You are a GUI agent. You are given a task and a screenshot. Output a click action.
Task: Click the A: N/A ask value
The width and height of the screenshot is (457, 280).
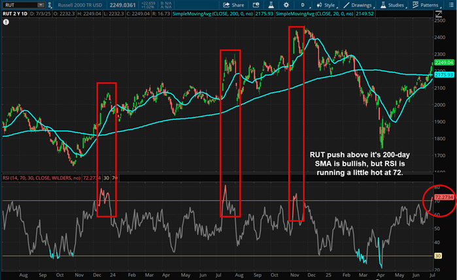tap(167, 7)
